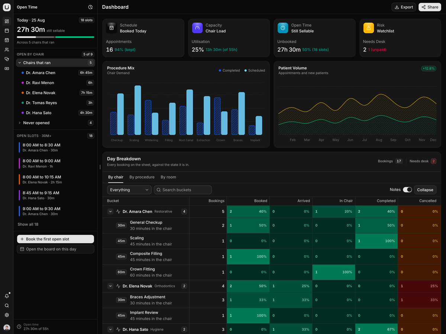Click the clock icon beside Open Time
This screenshot has height=334, width=446.
tap(90, 7)
